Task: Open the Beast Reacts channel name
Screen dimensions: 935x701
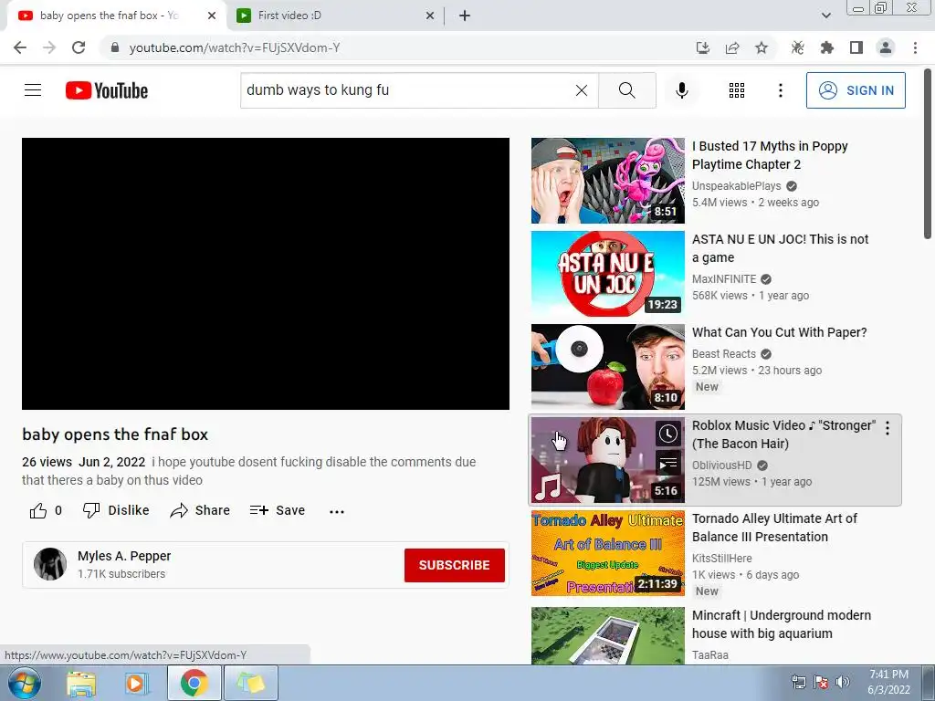Action: (x=724, y=353)
